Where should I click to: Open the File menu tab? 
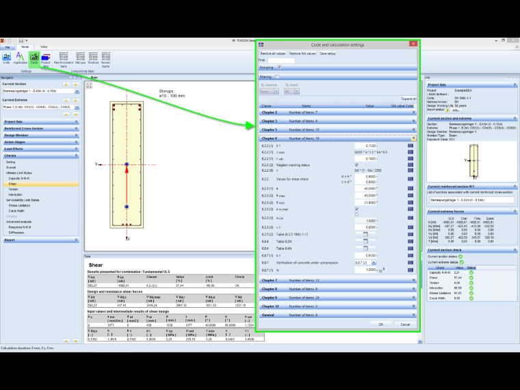[x=8, y=47]
